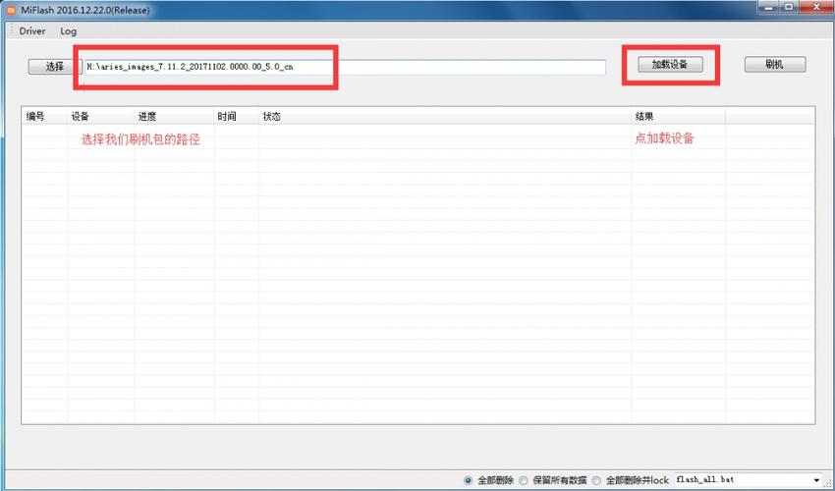Close the MiFlash window
This screenshot has height=491, width=835.
816,7
